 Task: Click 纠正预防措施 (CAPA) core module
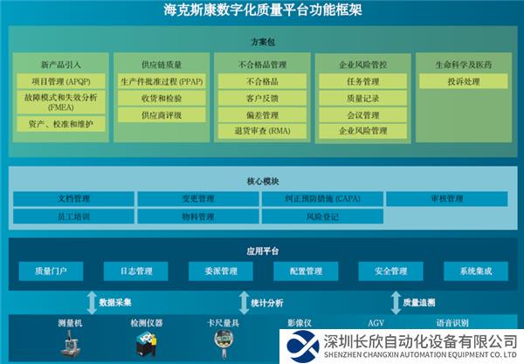[323, 199]
